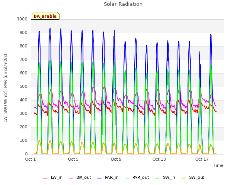This screenshot has height=185, width=247.
Task: Click the 500 y-axis tick label
Action: tap(24, 86)
